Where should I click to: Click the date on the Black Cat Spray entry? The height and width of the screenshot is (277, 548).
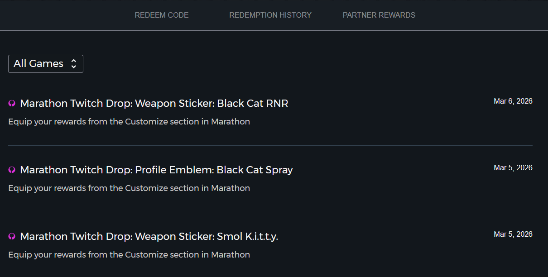(513, 168)
